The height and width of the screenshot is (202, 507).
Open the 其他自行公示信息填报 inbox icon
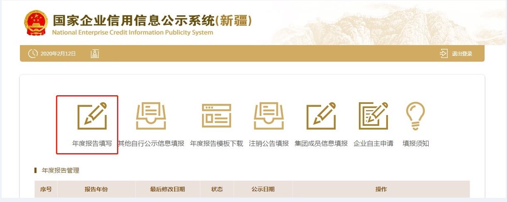151,115
